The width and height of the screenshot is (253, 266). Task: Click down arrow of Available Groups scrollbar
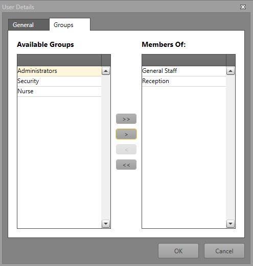(106, 224)
